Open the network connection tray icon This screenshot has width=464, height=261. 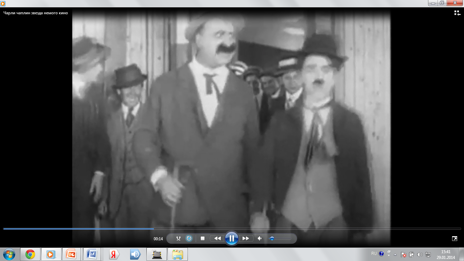click(428, 254)
